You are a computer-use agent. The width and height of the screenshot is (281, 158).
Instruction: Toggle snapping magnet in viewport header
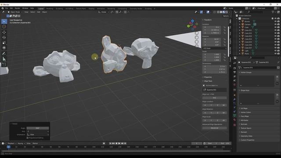(x=117, y=12)
